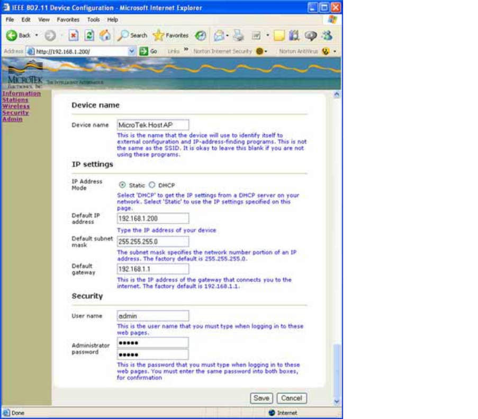
Task: Stop loading the page
Action: pyautogui.click(x=73, y=35)
